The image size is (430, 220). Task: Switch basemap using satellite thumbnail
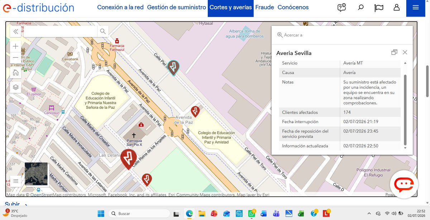point(36,174)
